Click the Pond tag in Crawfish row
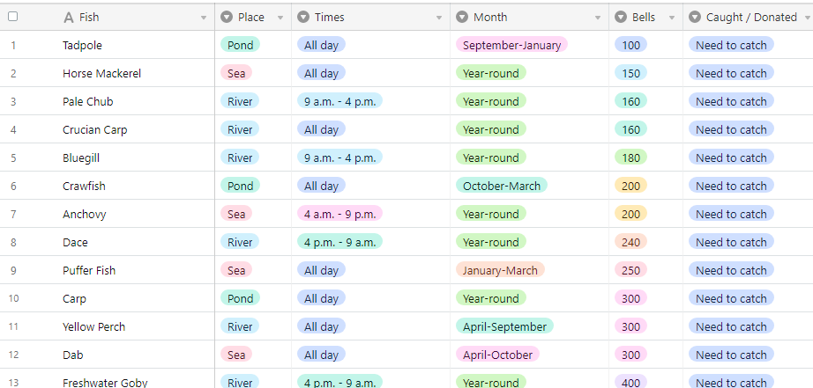This screenshot has height=388, width=813. [x=240, y=186]
